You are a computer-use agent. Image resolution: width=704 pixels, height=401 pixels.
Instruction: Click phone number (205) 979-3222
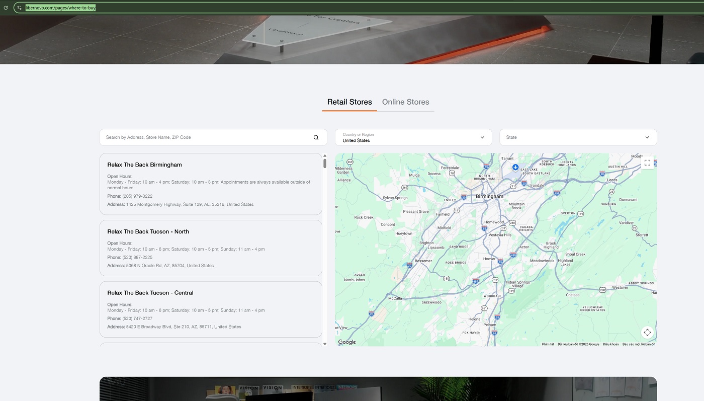pyautogui.click(x=137, y=196)
